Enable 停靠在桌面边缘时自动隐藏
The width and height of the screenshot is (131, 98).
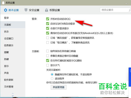click(47, 56)
